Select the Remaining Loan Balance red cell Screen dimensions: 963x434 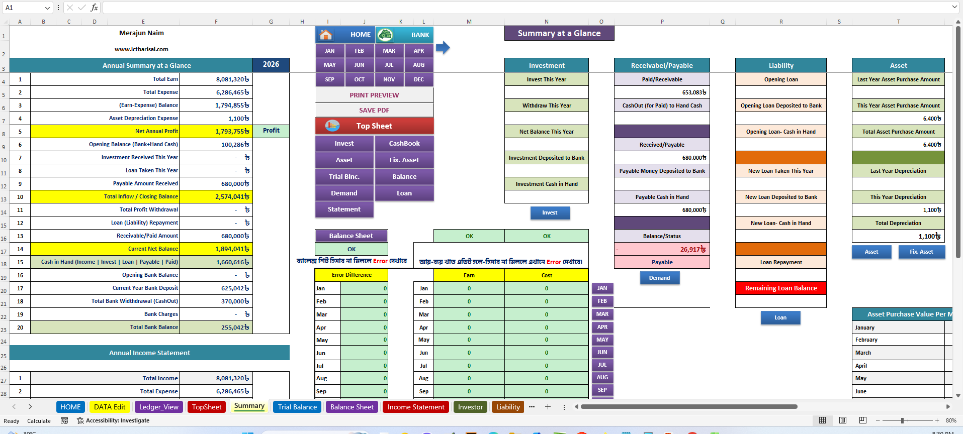[x=780, y=288]
